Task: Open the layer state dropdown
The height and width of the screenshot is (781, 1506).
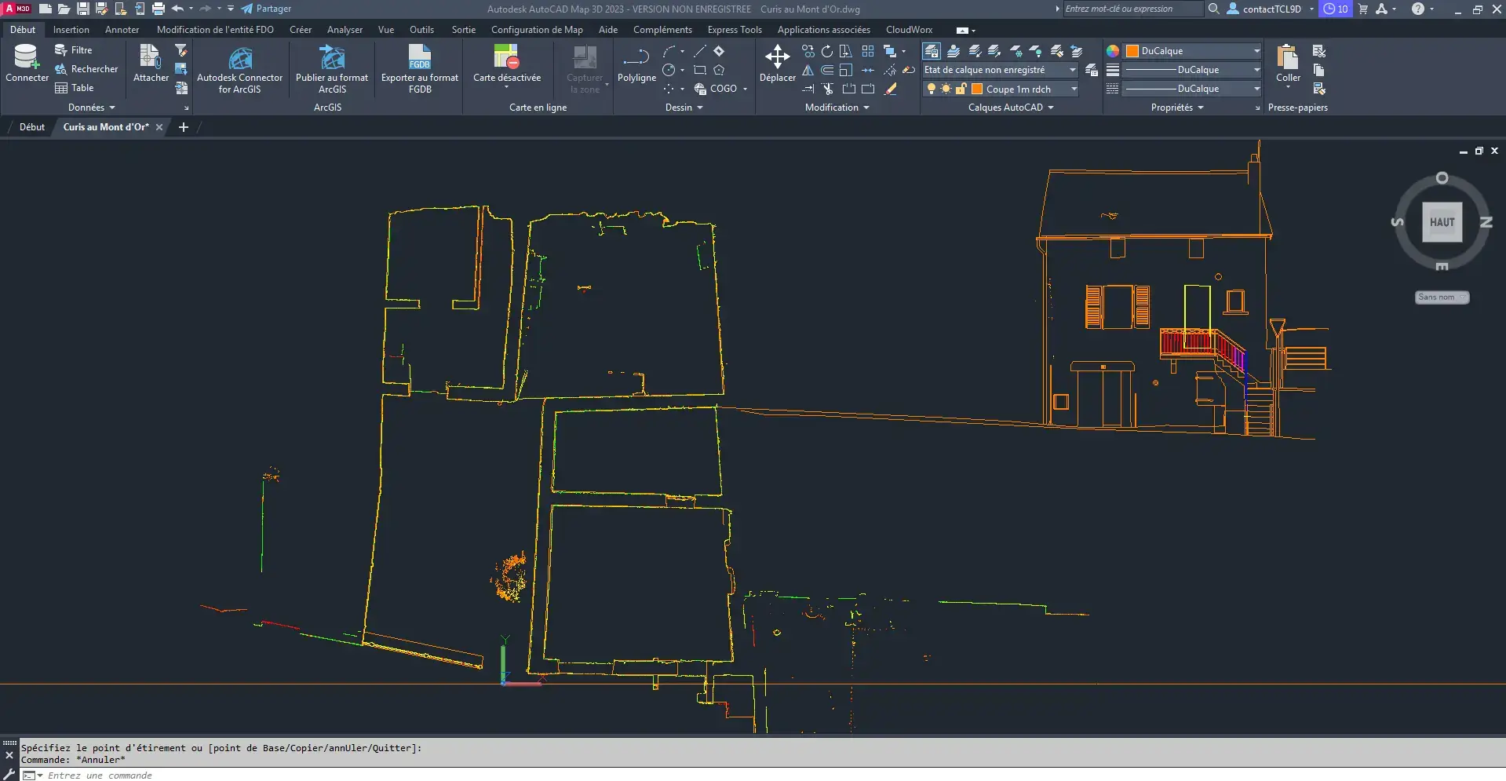Action: tap(1072, 70)
